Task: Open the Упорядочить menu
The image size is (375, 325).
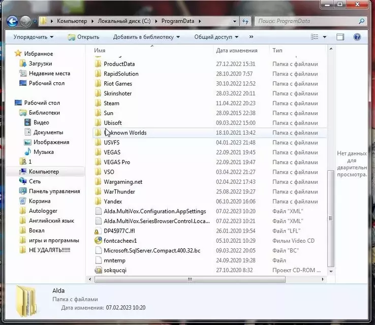Action: pyautogui.click(x=33, y=37)
